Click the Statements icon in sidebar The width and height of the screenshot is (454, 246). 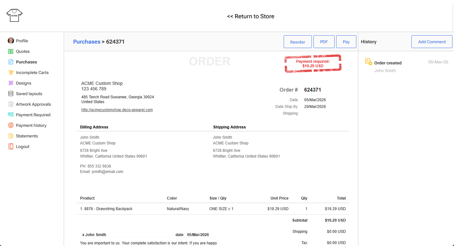tap(11, 136)
